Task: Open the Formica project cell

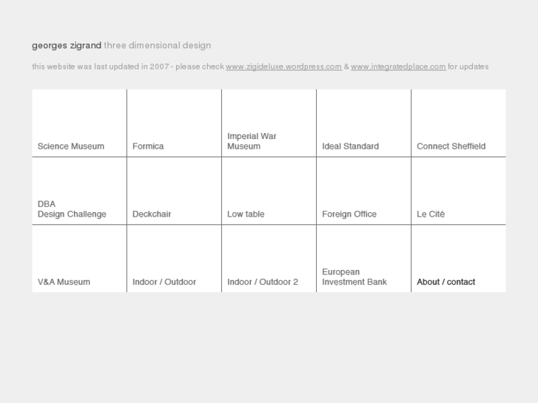Action: [148, 146]
